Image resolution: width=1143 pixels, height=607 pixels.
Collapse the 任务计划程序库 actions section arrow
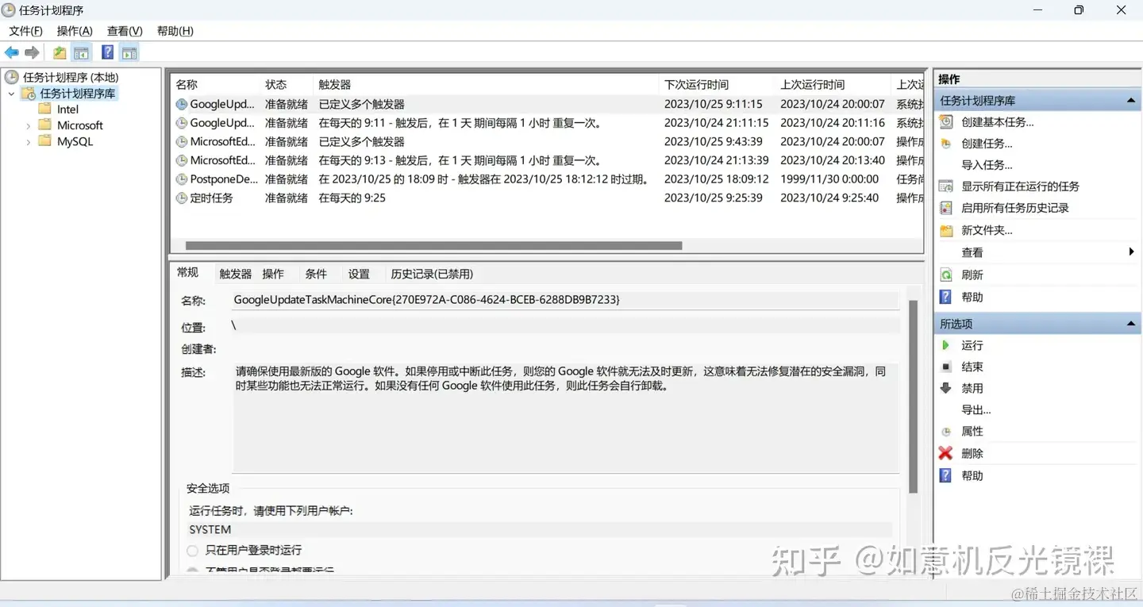[1131, 101]
